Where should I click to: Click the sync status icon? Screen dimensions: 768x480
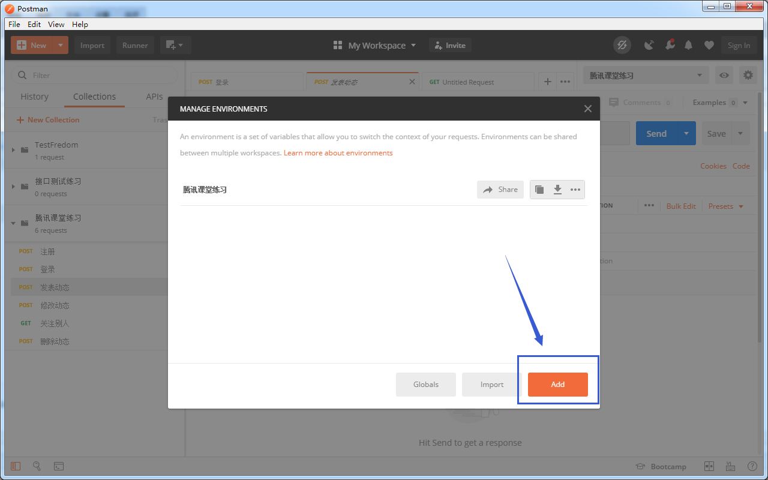(622, 45)
